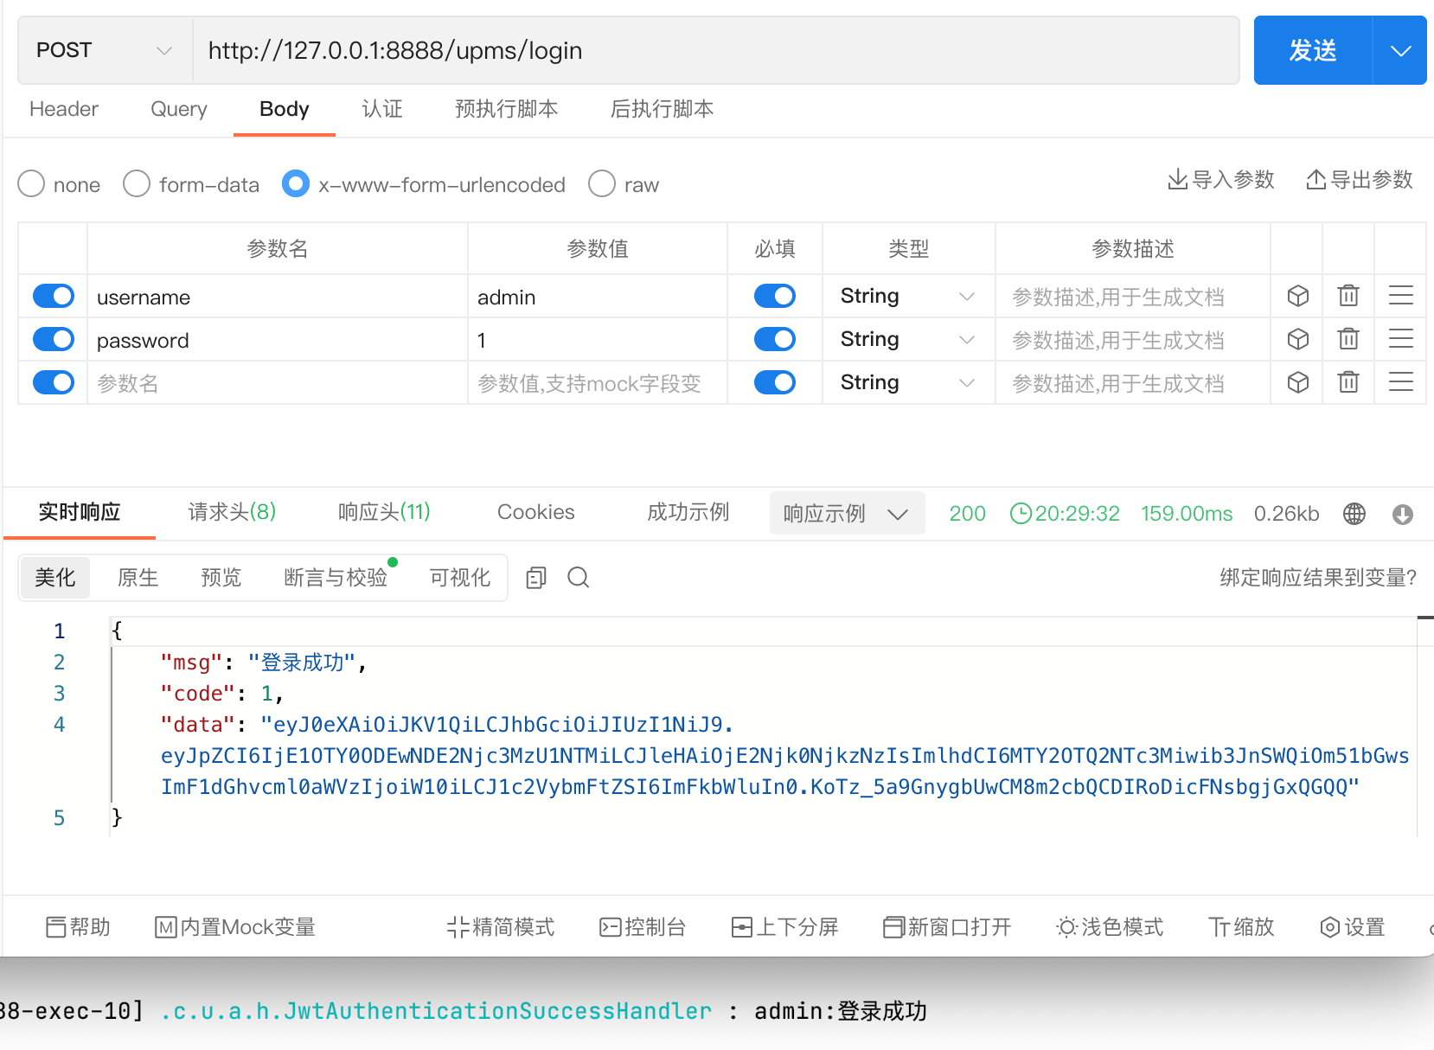The height and width of the screenshot is (1050, 1434).
Task: Toggle the 必填 switch for the empty row
Action: 775,382
